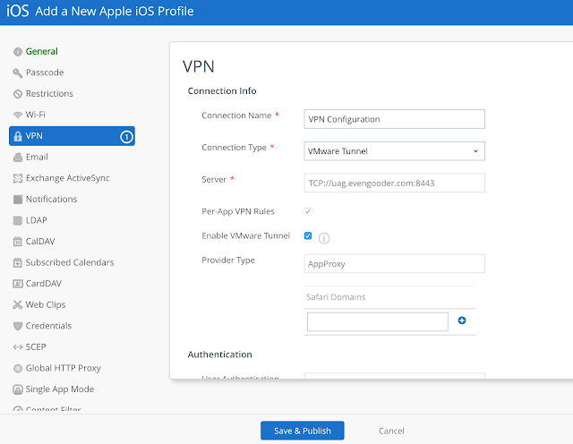The height and width of the screenshot is (444, 573).
Task: Open the General payload section
Action: pyautogui.click(x=41, y=52)
